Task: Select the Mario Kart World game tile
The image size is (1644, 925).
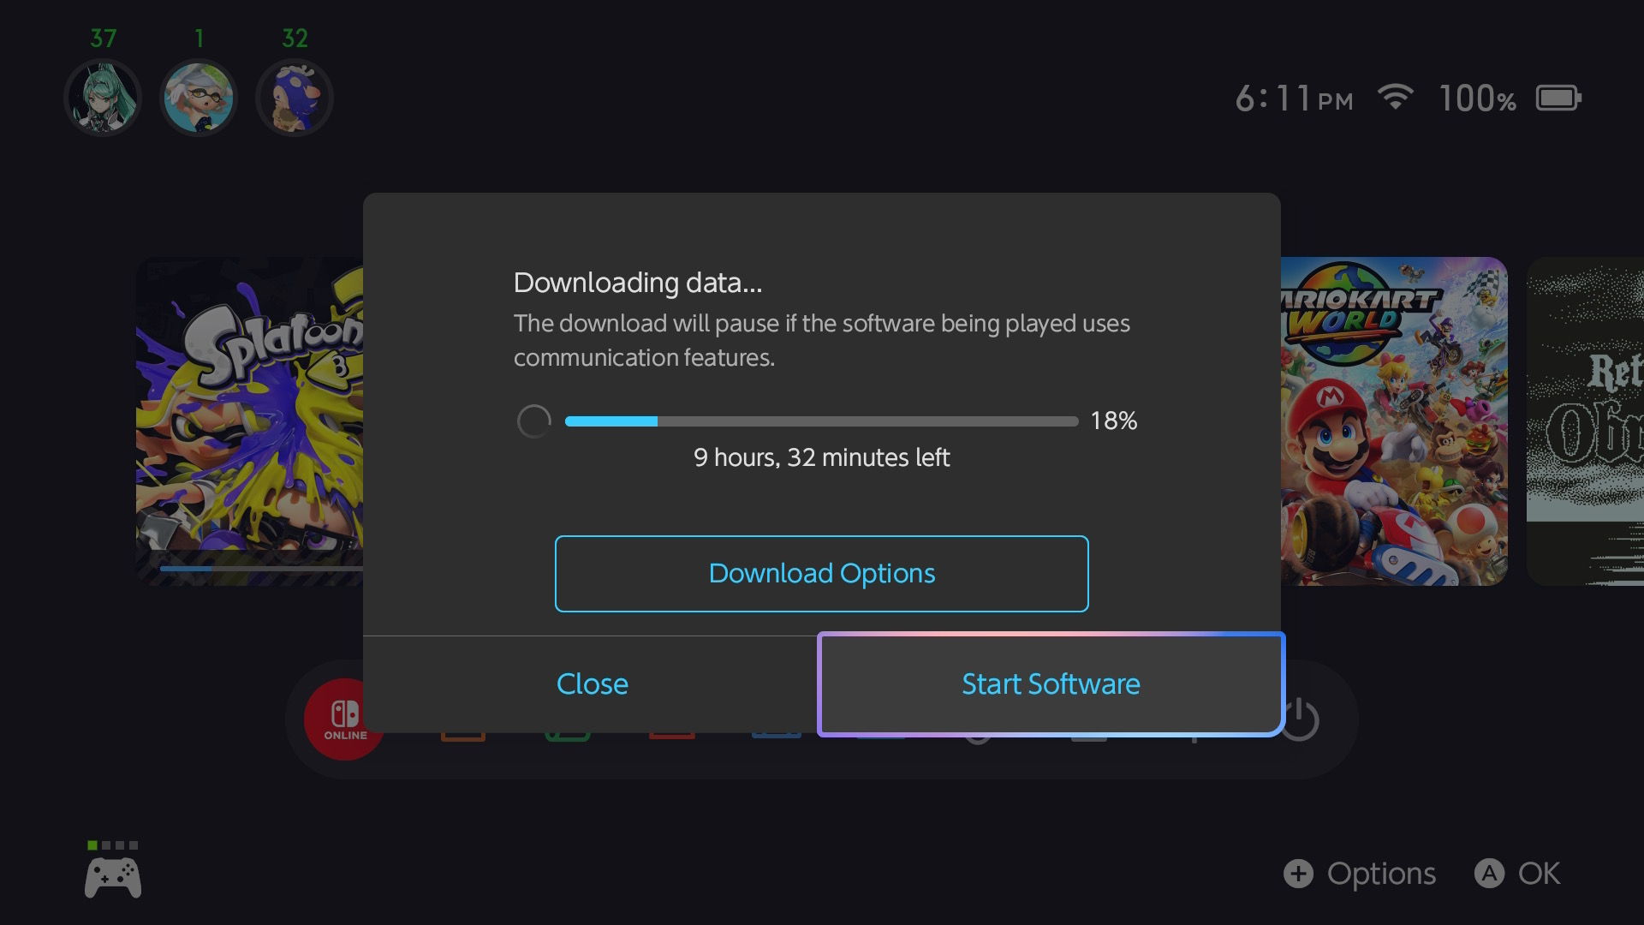Action: 1393,420
